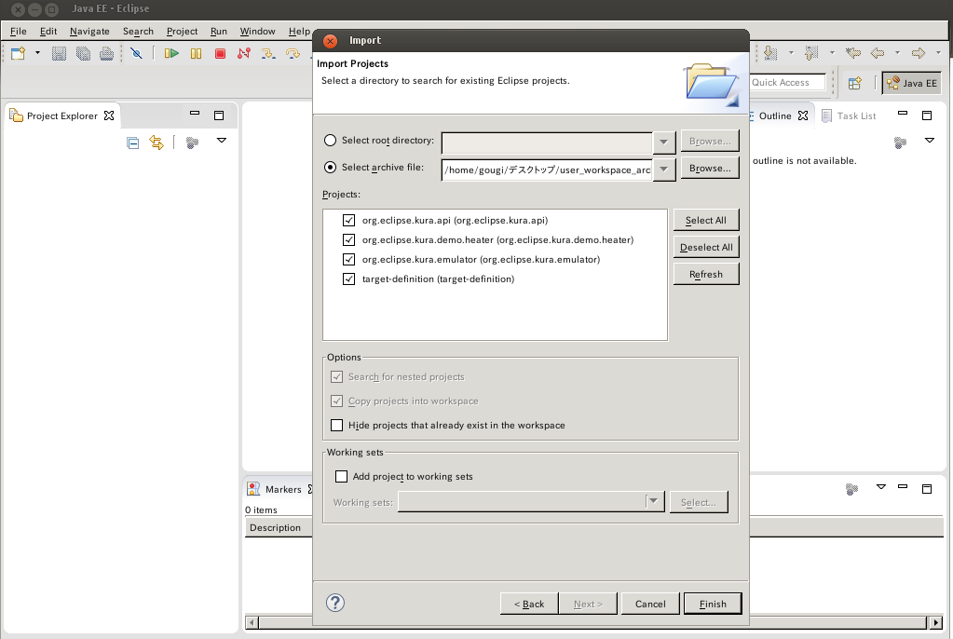This screenshot has width=953, height=639.
Task: Click the Disconnect debug icon
Action: click(x=244, y=53)
